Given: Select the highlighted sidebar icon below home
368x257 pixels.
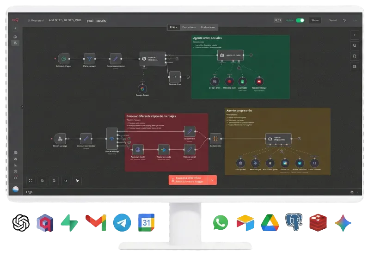Looking at the screenshot, I should (15, 43).
